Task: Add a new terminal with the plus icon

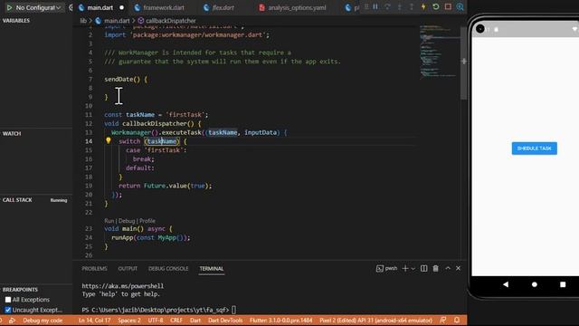Action: pyautogui.click(x=405, y=268)
